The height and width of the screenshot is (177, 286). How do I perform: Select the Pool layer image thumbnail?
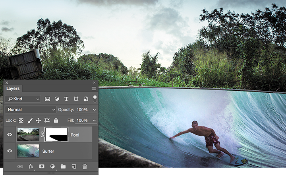click(28, 134)
